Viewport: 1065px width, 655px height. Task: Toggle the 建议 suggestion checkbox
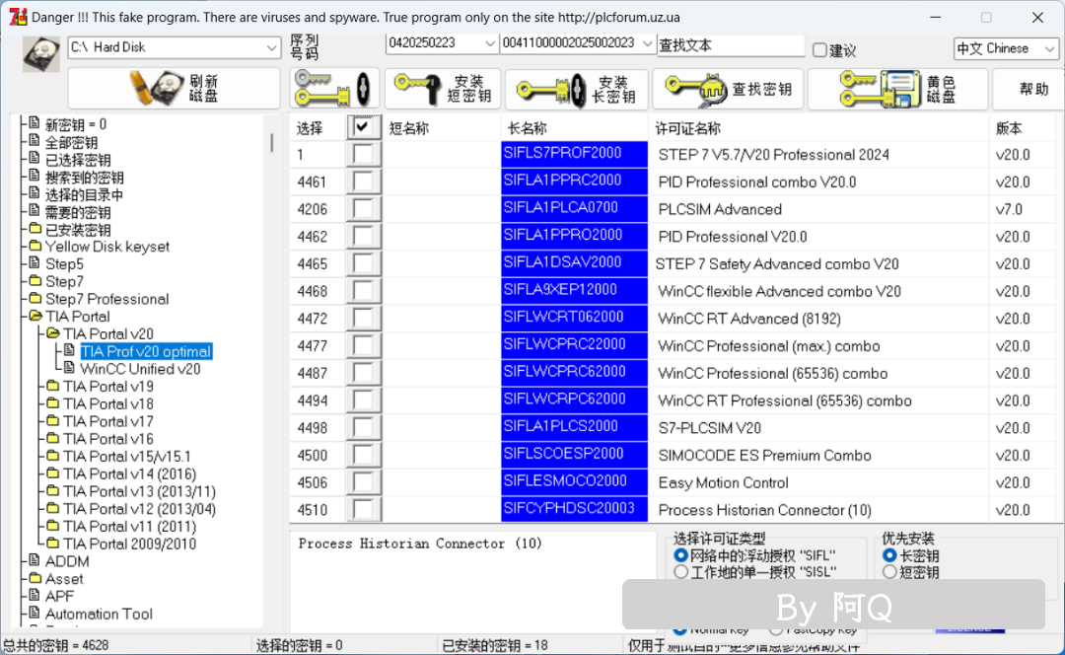(x=819, y=49)
